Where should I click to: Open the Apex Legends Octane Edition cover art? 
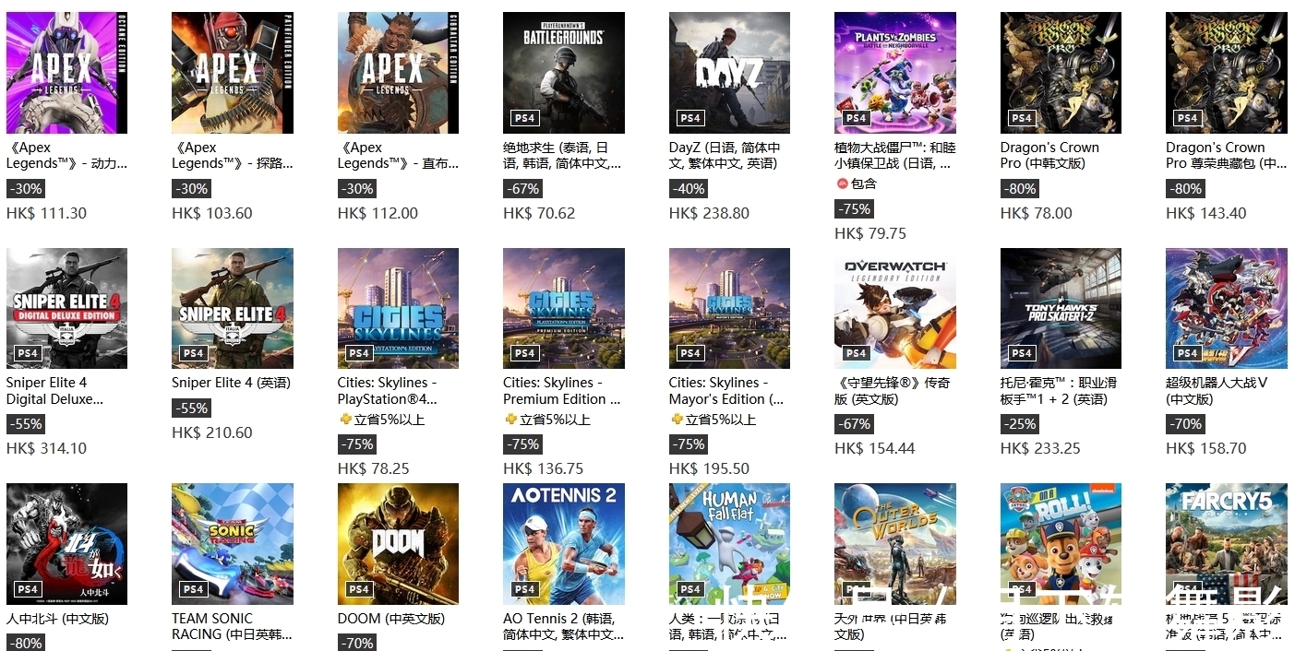[66, 72]
